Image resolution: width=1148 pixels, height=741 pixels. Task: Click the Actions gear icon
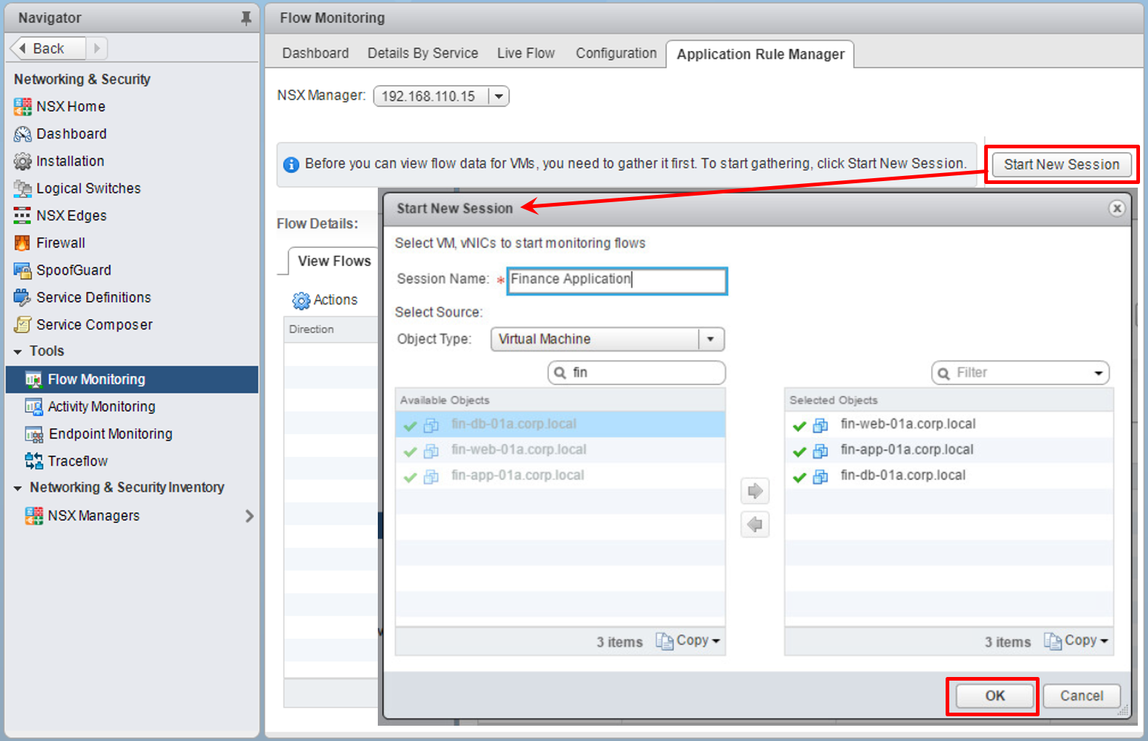(x=301, y=300)
